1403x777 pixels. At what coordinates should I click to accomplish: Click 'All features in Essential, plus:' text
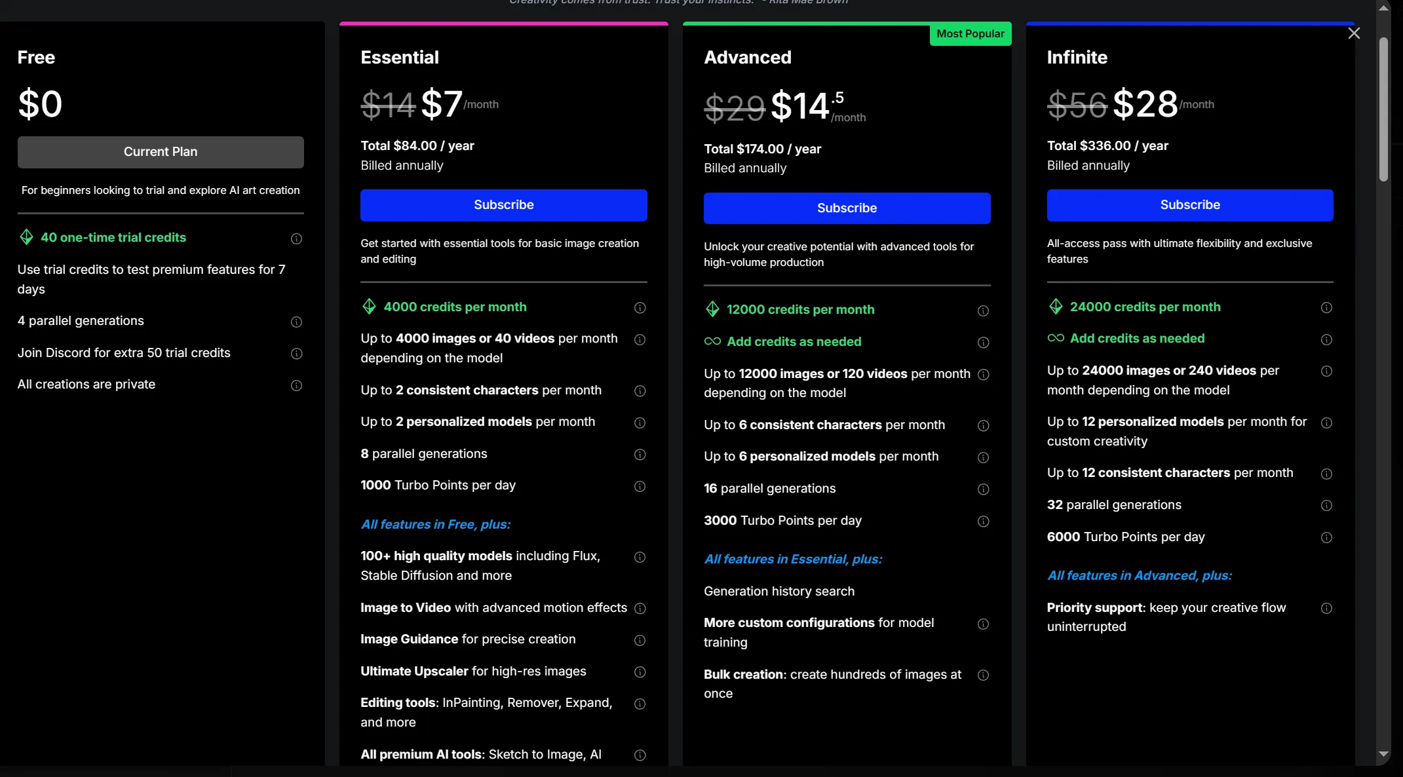click(793, 559)
